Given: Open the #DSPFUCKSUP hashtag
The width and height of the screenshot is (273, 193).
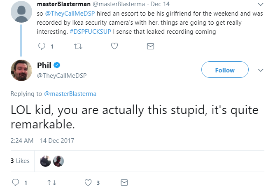Looking at the screenshot, I should pyautogui.click(x=90, y=32).
